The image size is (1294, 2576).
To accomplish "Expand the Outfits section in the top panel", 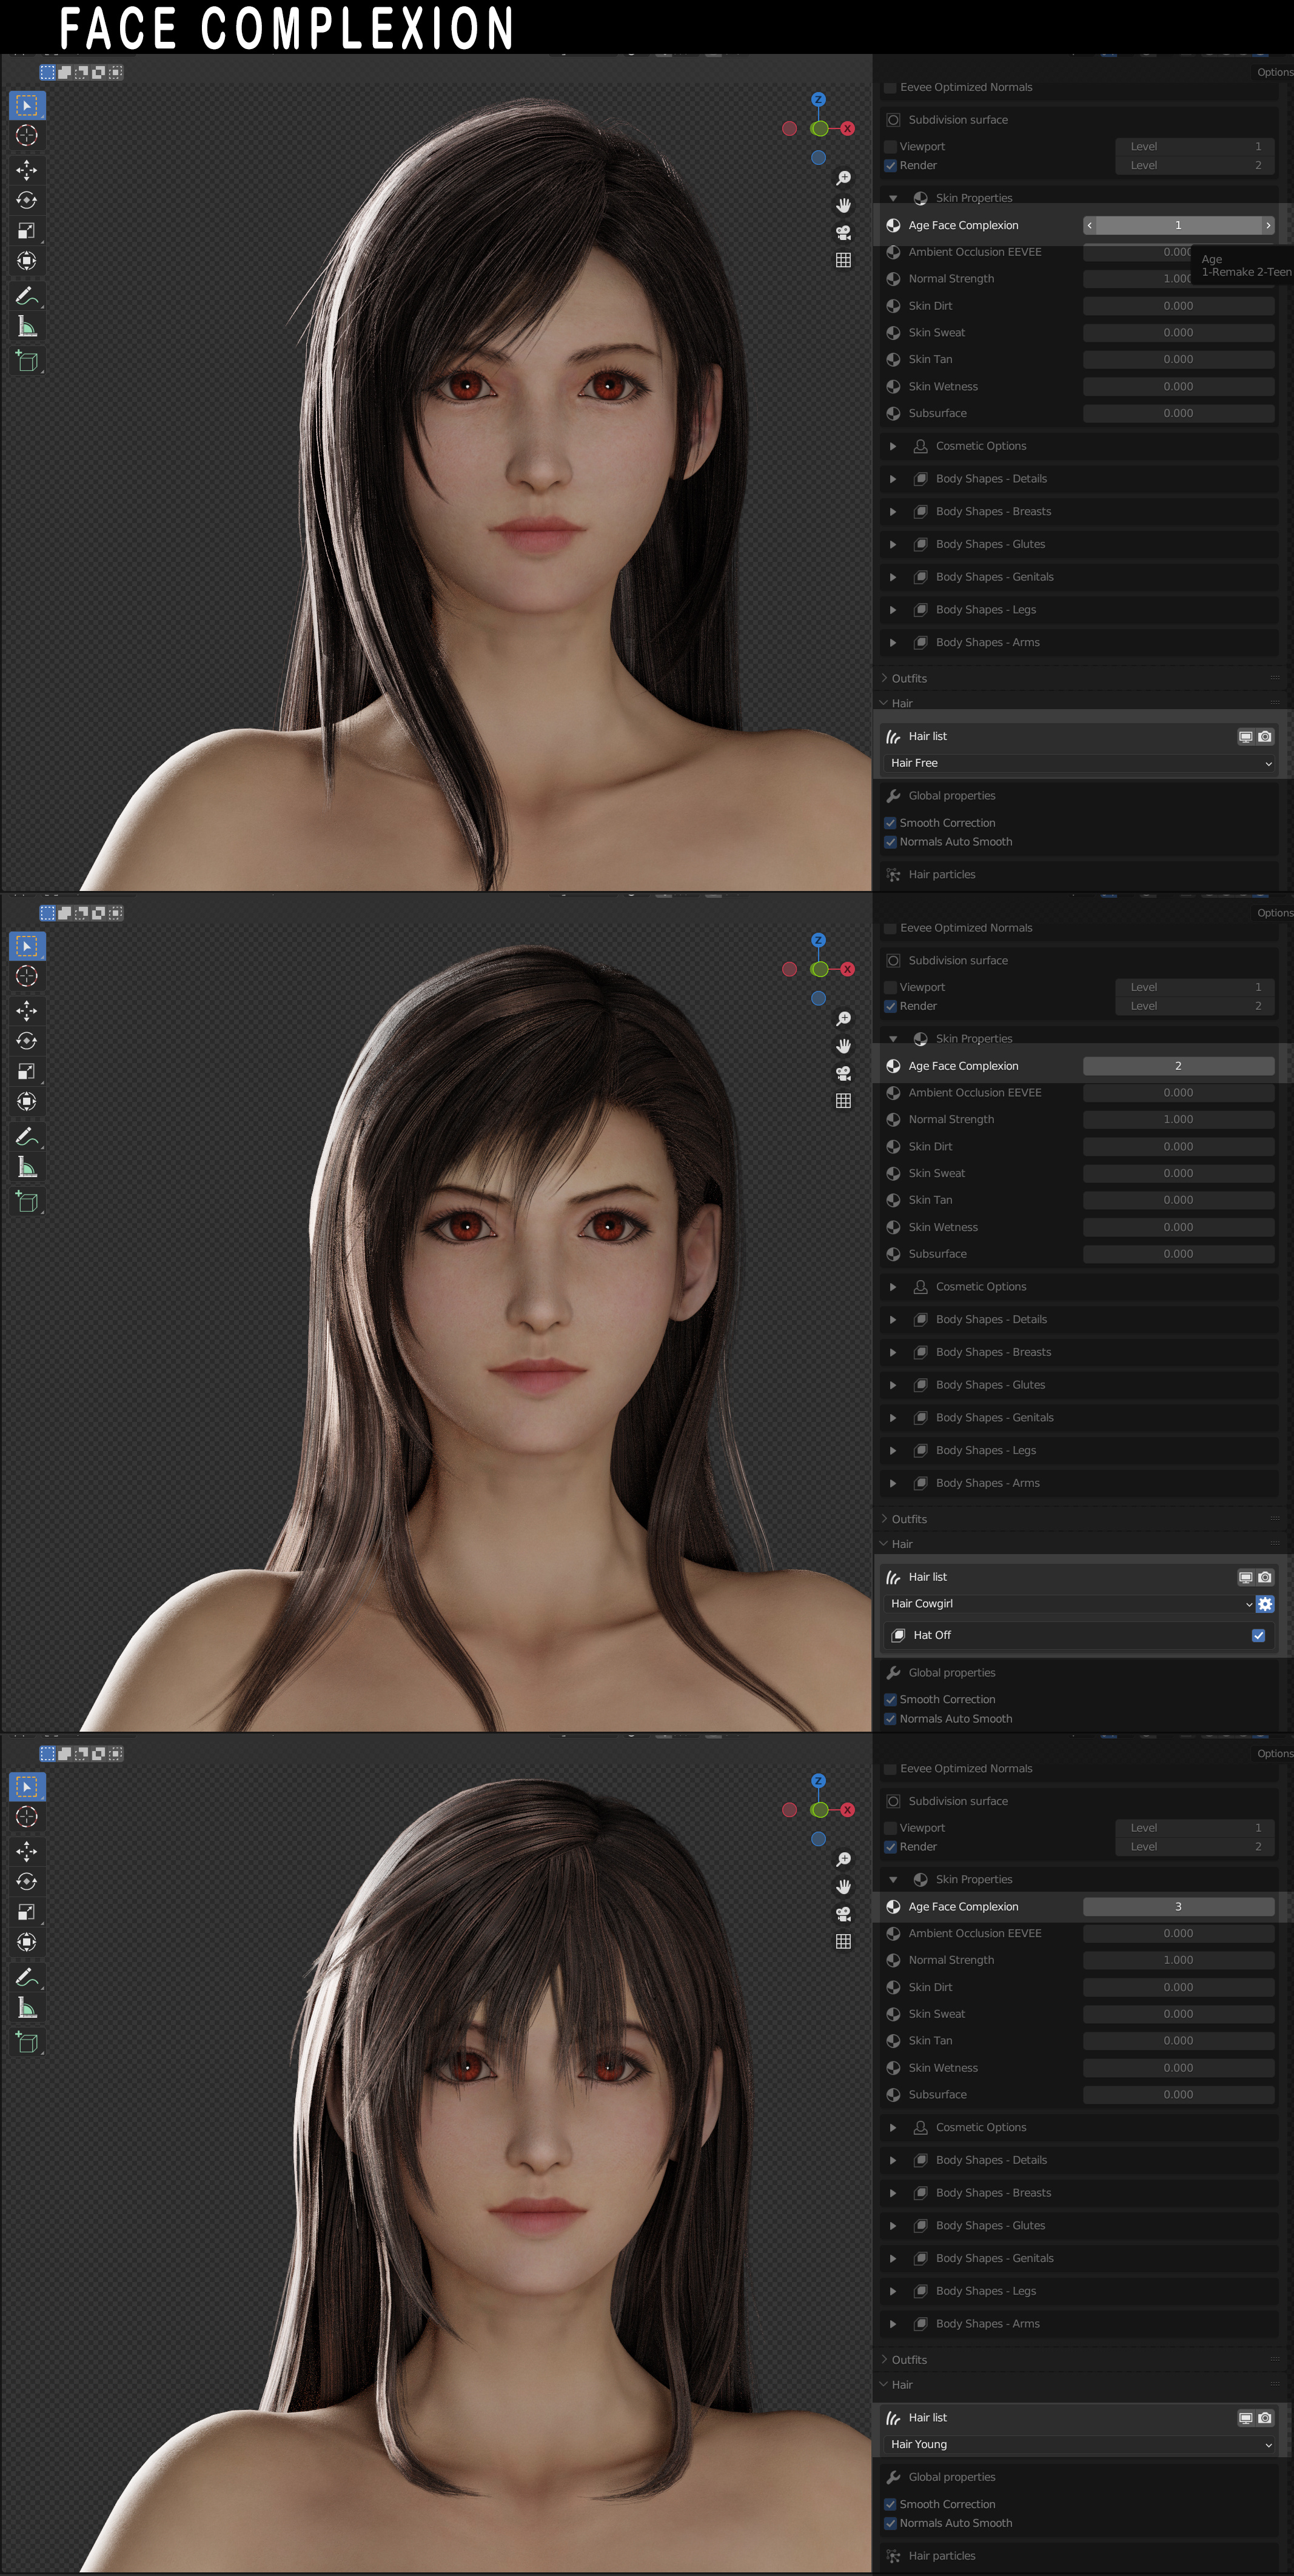I will (885, 678).
